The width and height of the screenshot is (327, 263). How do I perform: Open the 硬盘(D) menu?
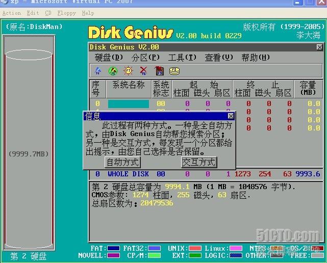click(109, 58)
